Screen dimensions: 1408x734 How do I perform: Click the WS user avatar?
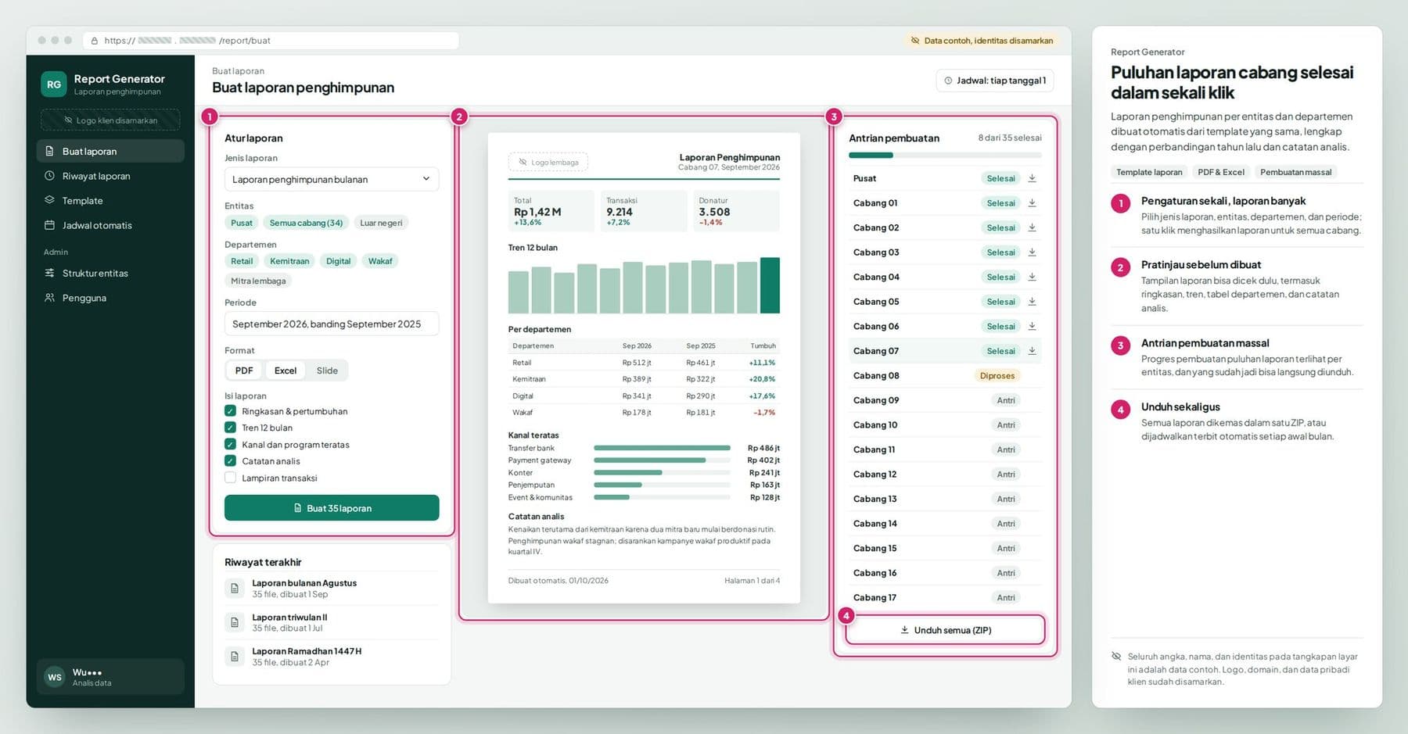(x=54, y=677)
